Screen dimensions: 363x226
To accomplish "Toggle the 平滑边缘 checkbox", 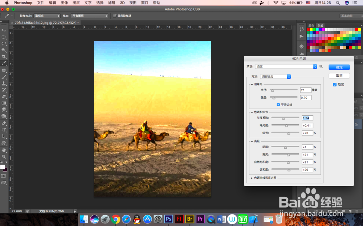I will point(278,105).
